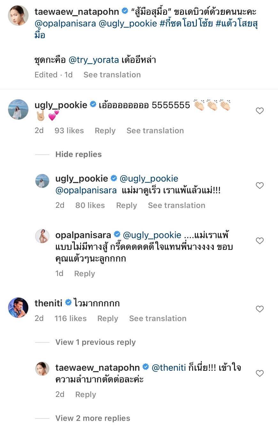Tap ugly_pookie's small avatar in reply
The width and height of the screenshot is (278, 429).
point(42,181)
